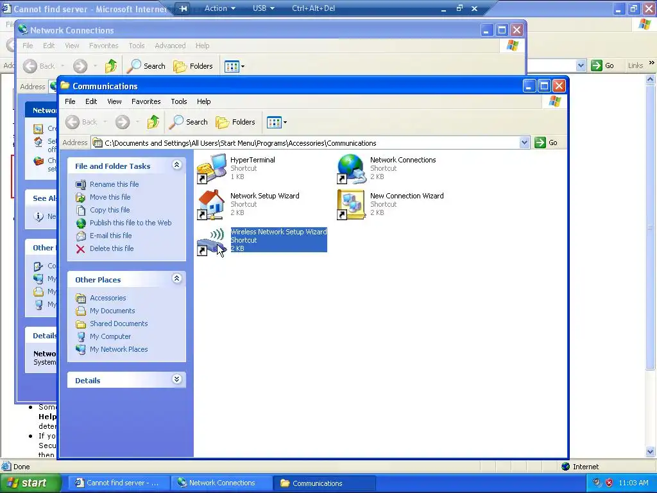The width and height of the screenshot is (657, 493).
Task: Click the Go button next to Communications address
Action: (547, 143)
